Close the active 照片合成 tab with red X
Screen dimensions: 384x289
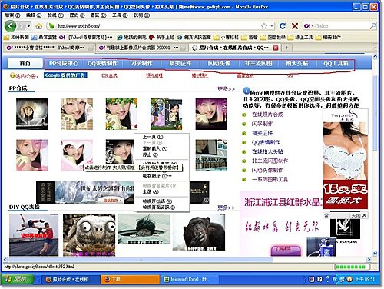pyautogui.click(x=276, y=48)
